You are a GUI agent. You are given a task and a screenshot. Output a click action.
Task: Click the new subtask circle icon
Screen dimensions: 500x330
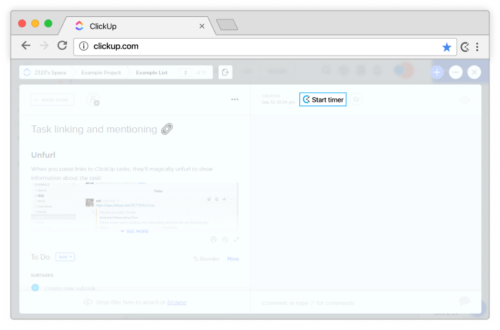tap(35, 288)
